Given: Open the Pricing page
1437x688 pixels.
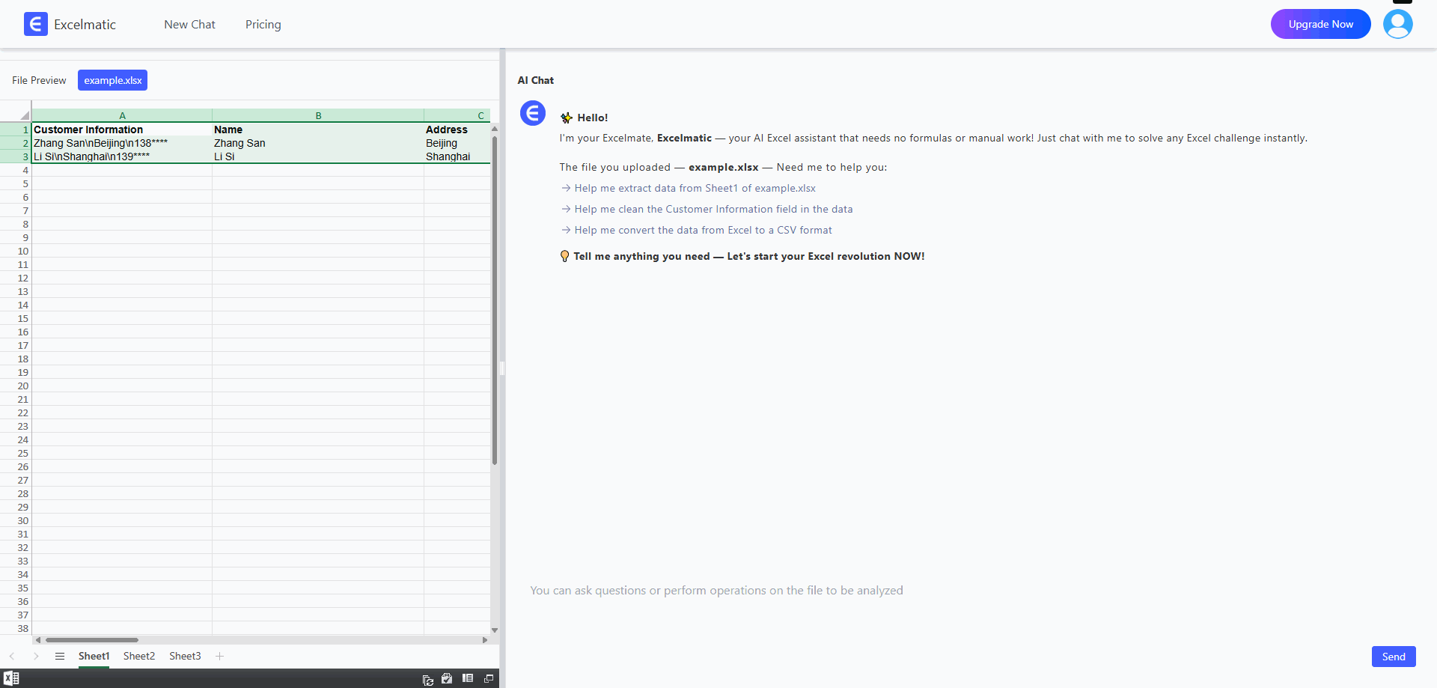Looking at the screenshot, I should pos(263,24).
